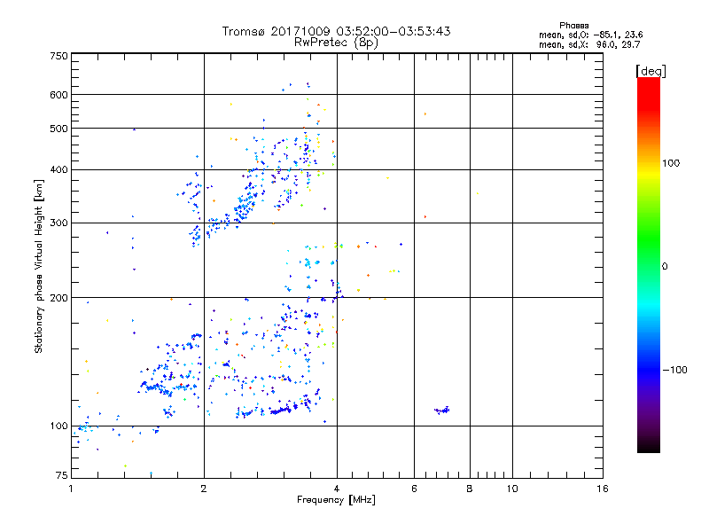Click the 'Phases' statistics heading
This screenshot has width=709, height=532.
(573, 26)
